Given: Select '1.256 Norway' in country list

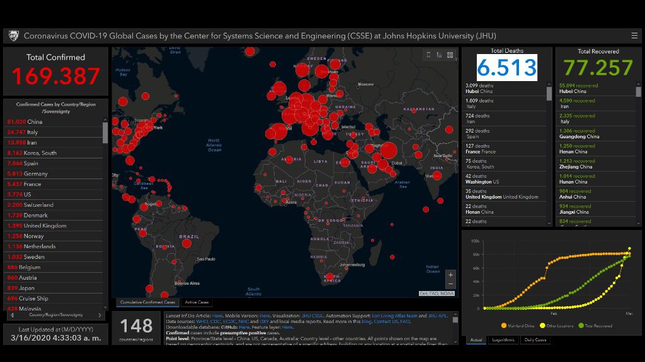Looking at the screenshot, I should coord(53,236).
